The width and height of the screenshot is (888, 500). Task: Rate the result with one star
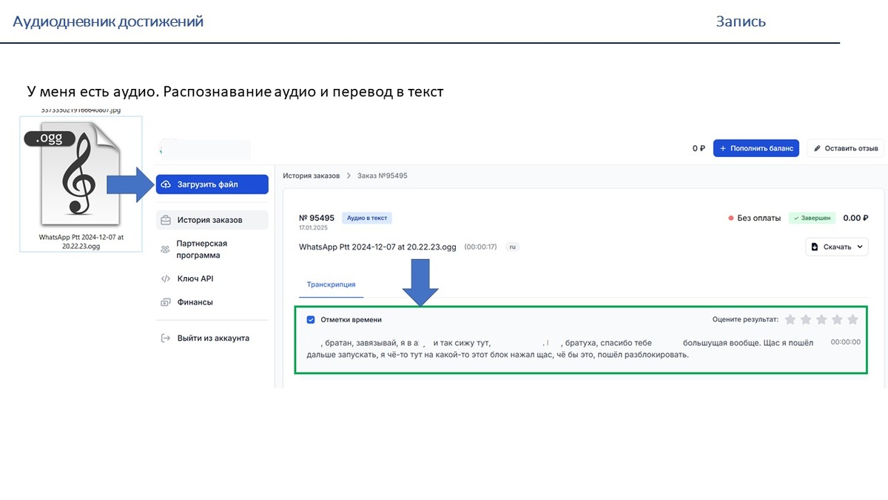click(790, 319)
